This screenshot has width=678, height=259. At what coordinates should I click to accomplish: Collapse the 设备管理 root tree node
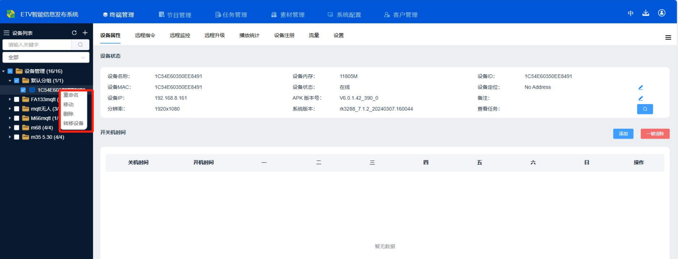(x=3, y=71)
